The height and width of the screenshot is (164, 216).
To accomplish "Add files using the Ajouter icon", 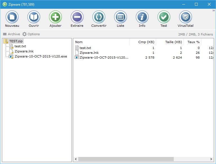I will tap(55, 17).
